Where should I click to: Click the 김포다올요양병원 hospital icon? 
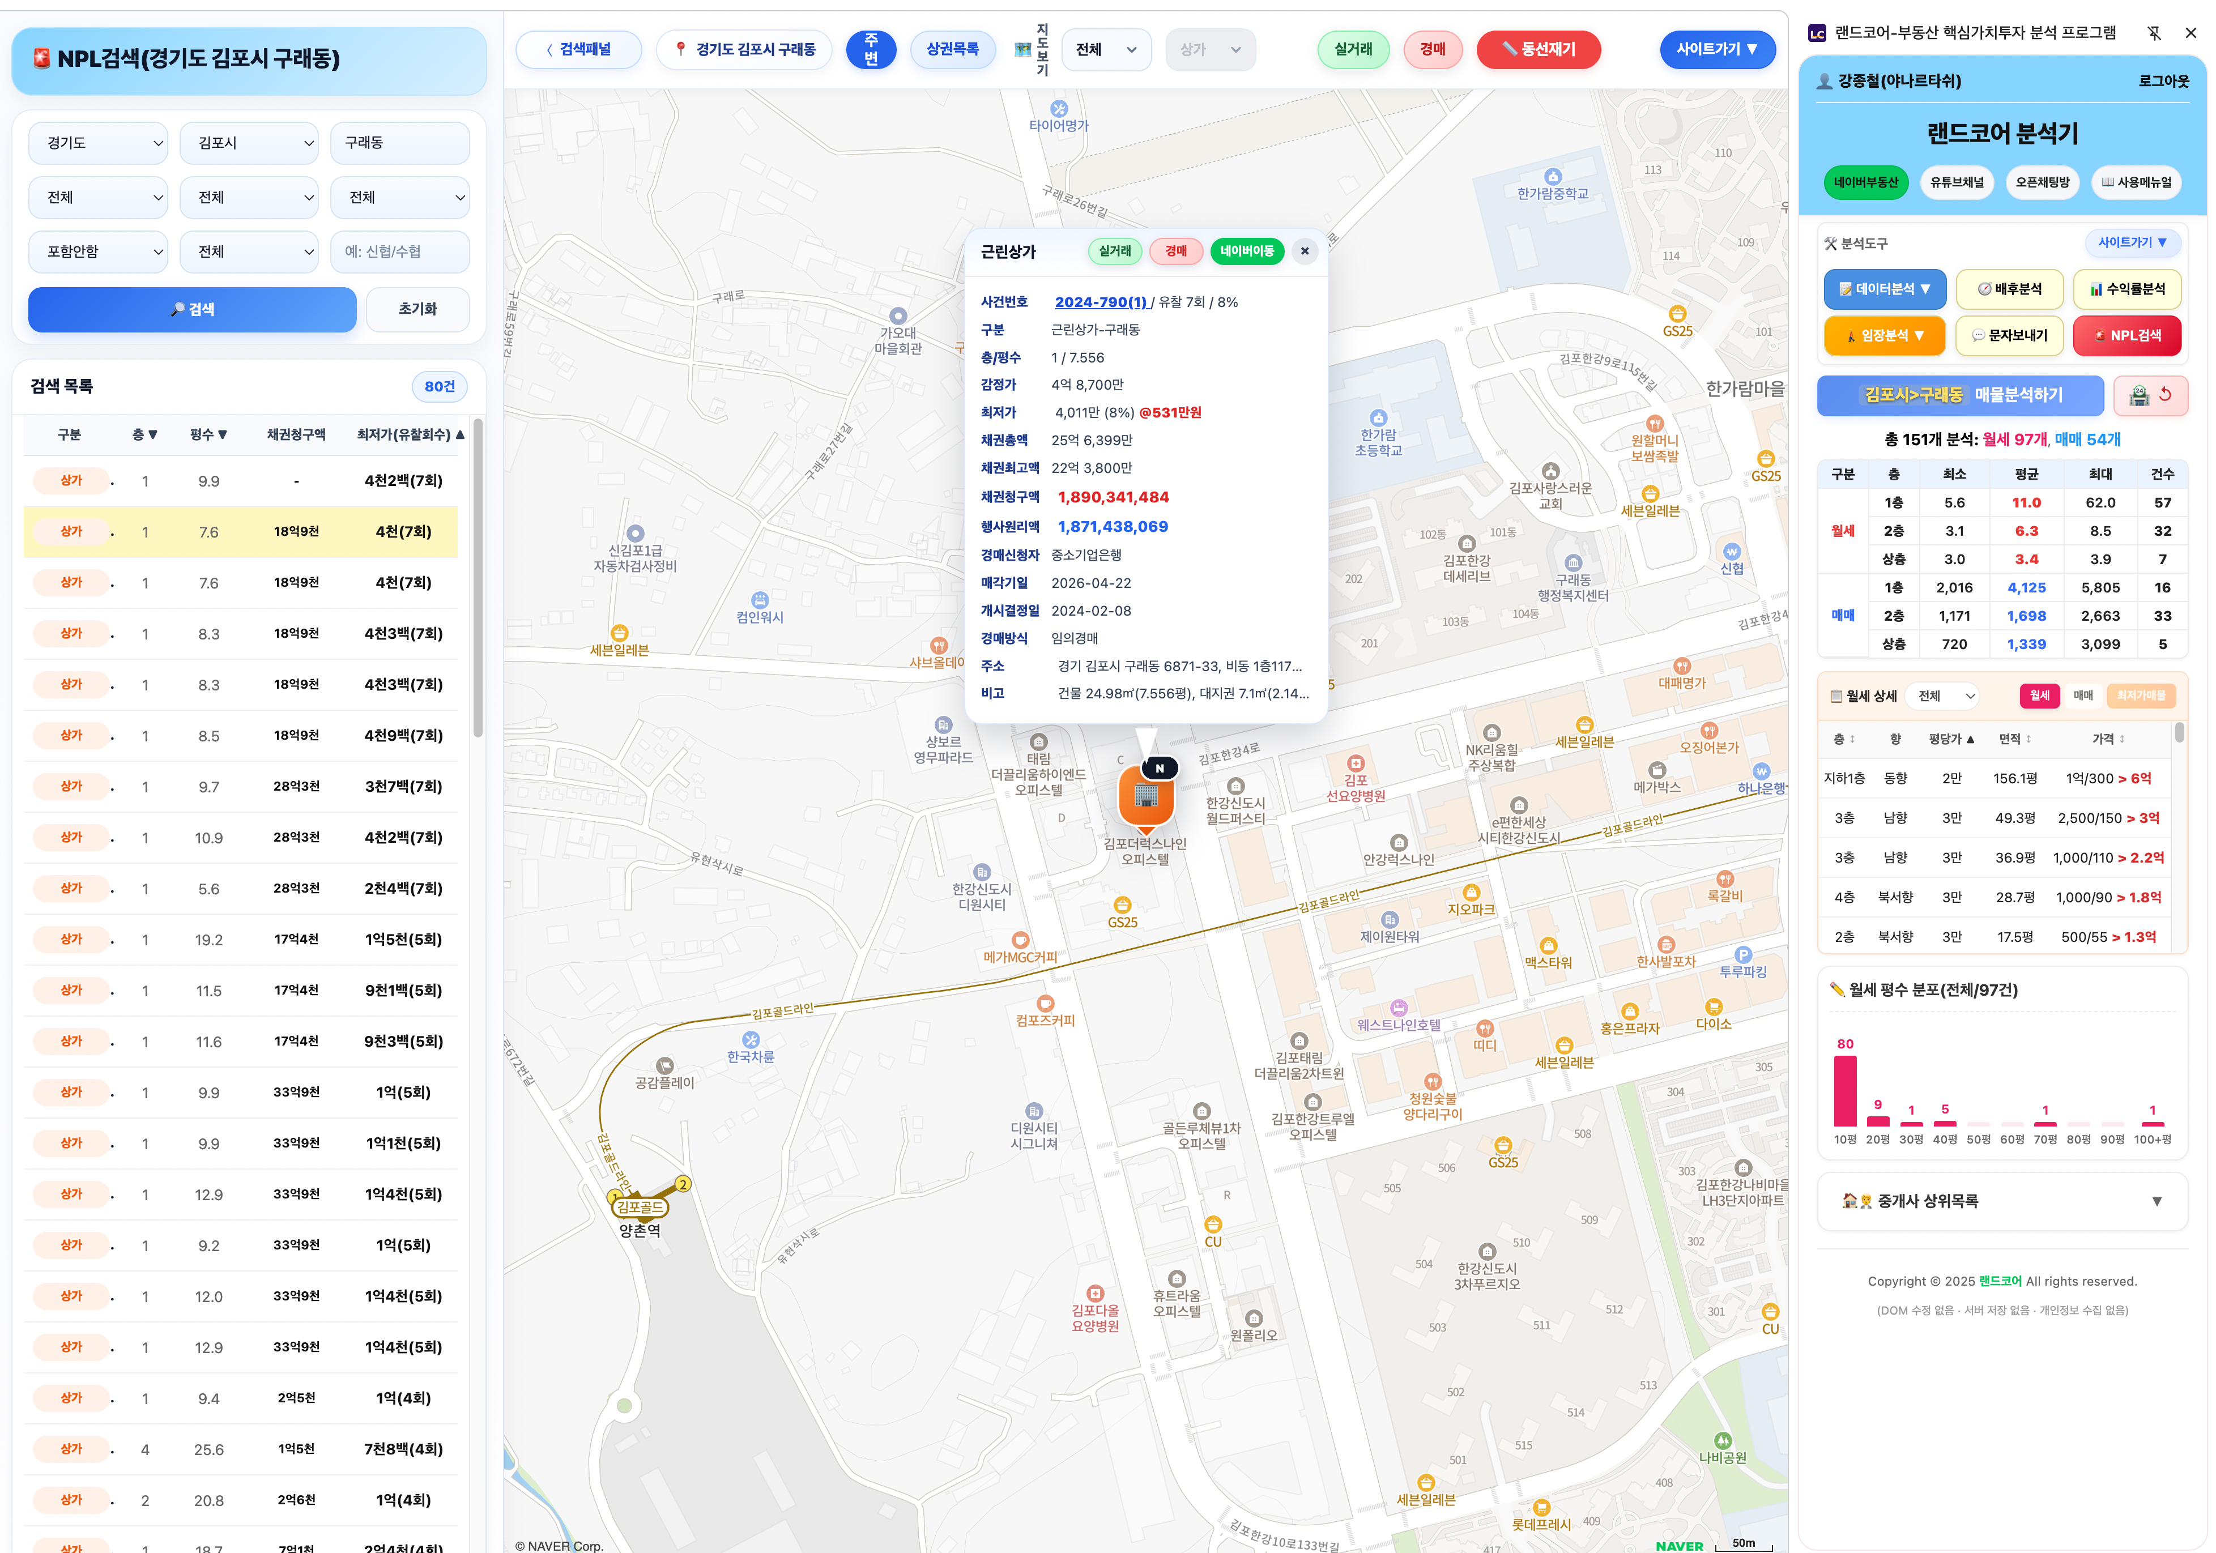(x=1094, y=1294)
